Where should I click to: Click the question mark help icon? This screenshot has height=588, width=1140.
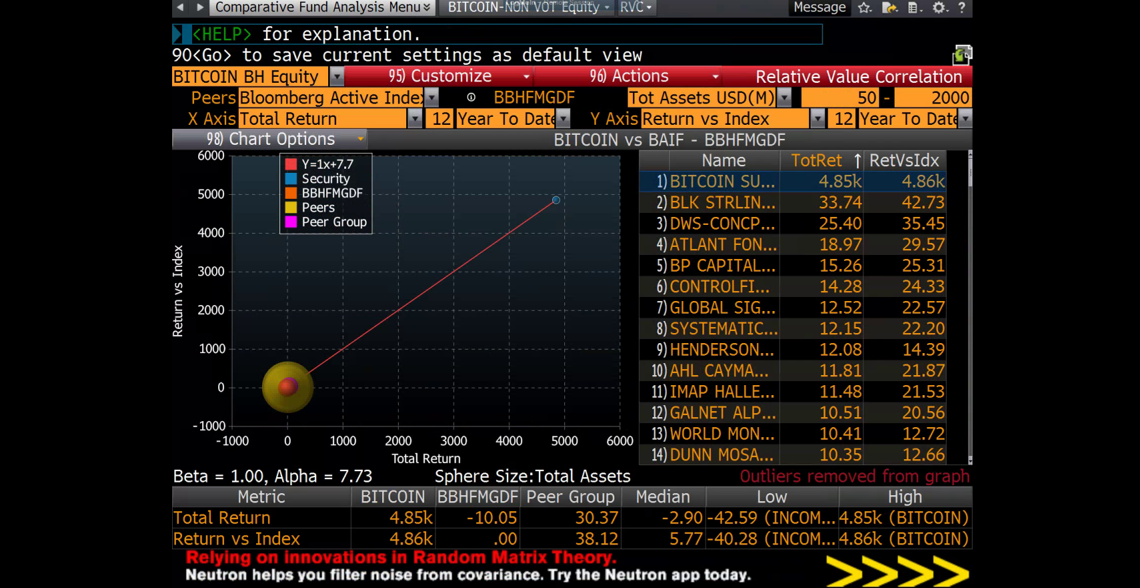pyautogui.click(x=961, y=7)
